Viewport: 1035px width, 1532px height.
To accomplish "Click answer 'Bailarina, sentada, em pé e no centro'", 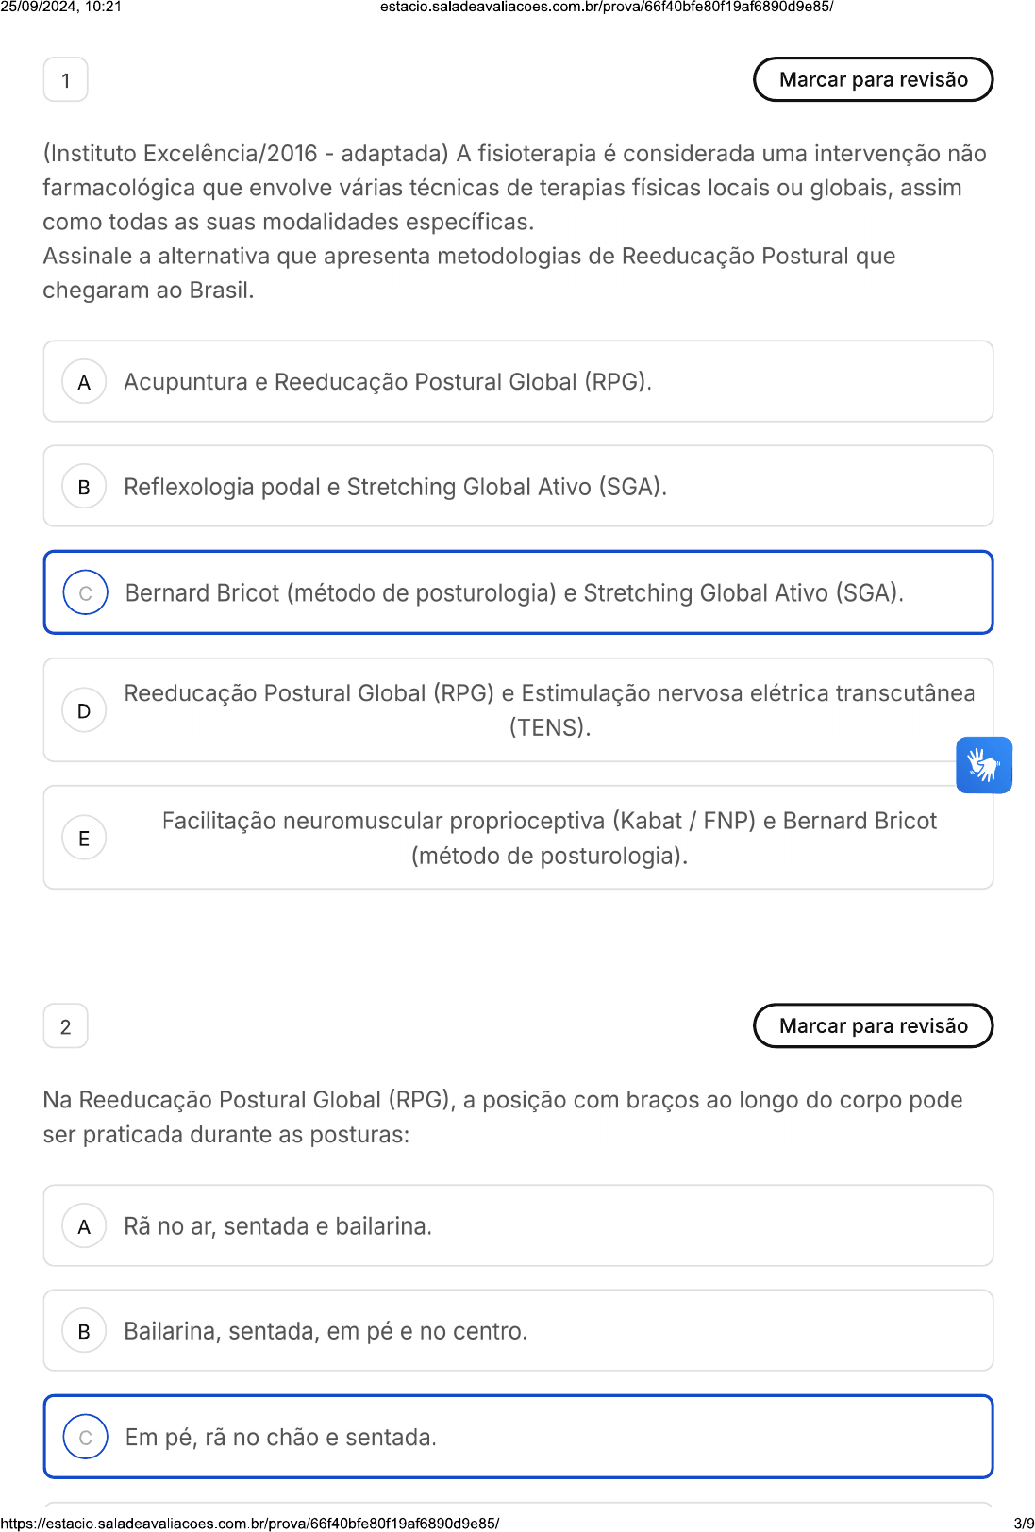I will coord(326,1331).
